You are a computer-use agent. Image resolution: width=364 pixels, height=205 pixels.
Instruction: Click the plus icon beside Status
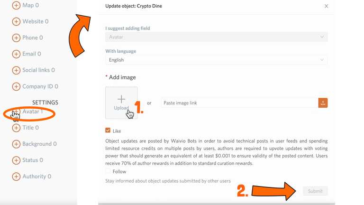click(x=16, y=160)
